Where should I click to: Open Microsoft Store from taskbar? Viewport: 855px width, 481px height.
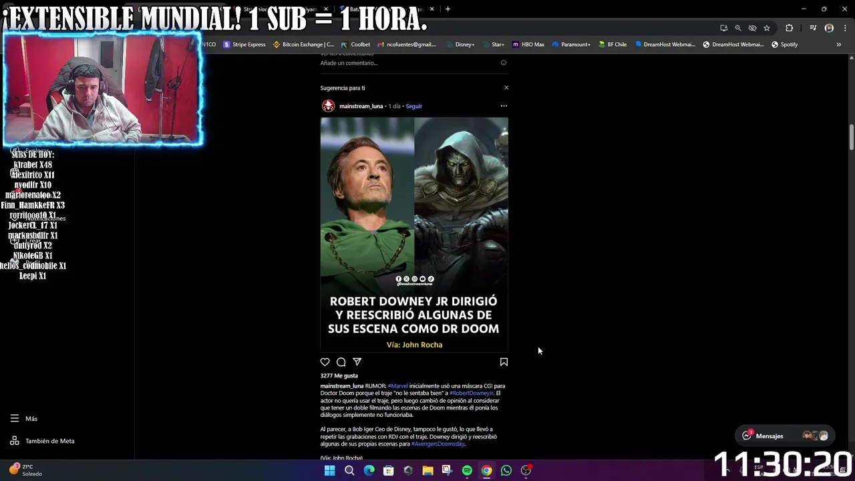(389, 470)
